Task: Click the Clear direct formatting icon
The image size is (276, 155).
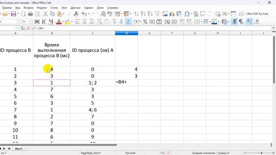Action: (76, 14)
